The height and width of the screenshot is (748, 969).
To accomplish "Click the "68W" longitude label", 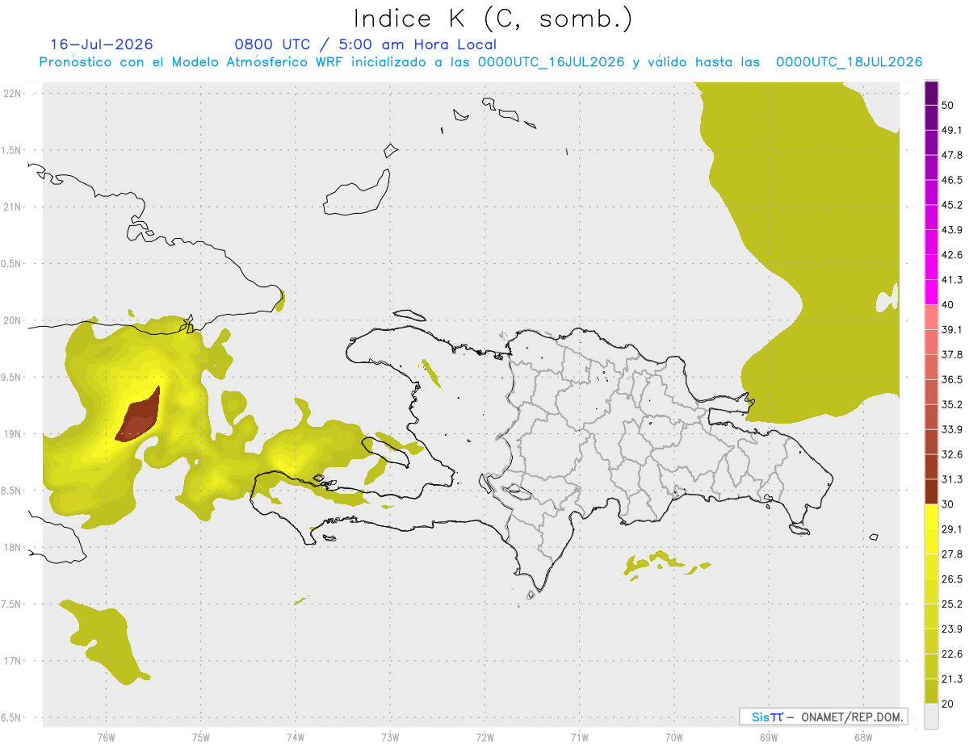I will [863, 738].
